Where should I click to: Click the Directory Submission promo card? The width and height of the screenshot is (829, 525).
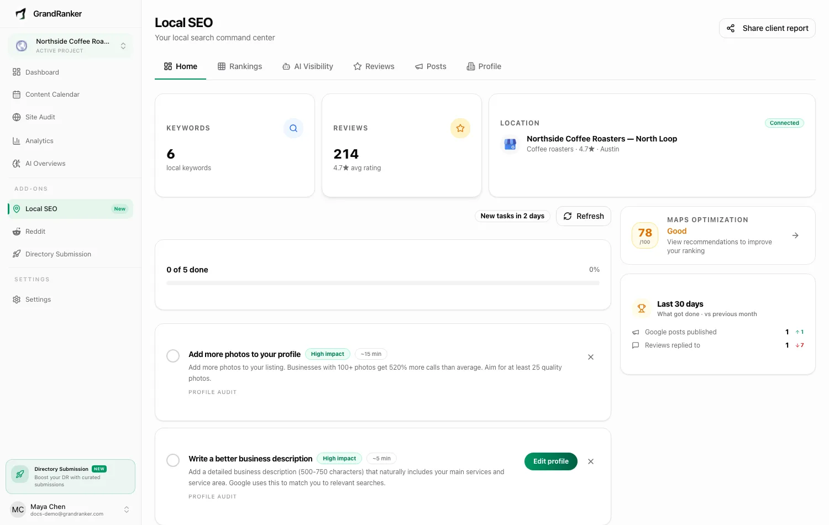coord(71,476)
